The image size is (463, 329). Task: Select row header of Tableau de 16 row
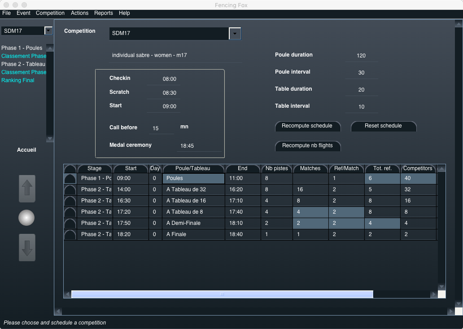tap(70, 201)
